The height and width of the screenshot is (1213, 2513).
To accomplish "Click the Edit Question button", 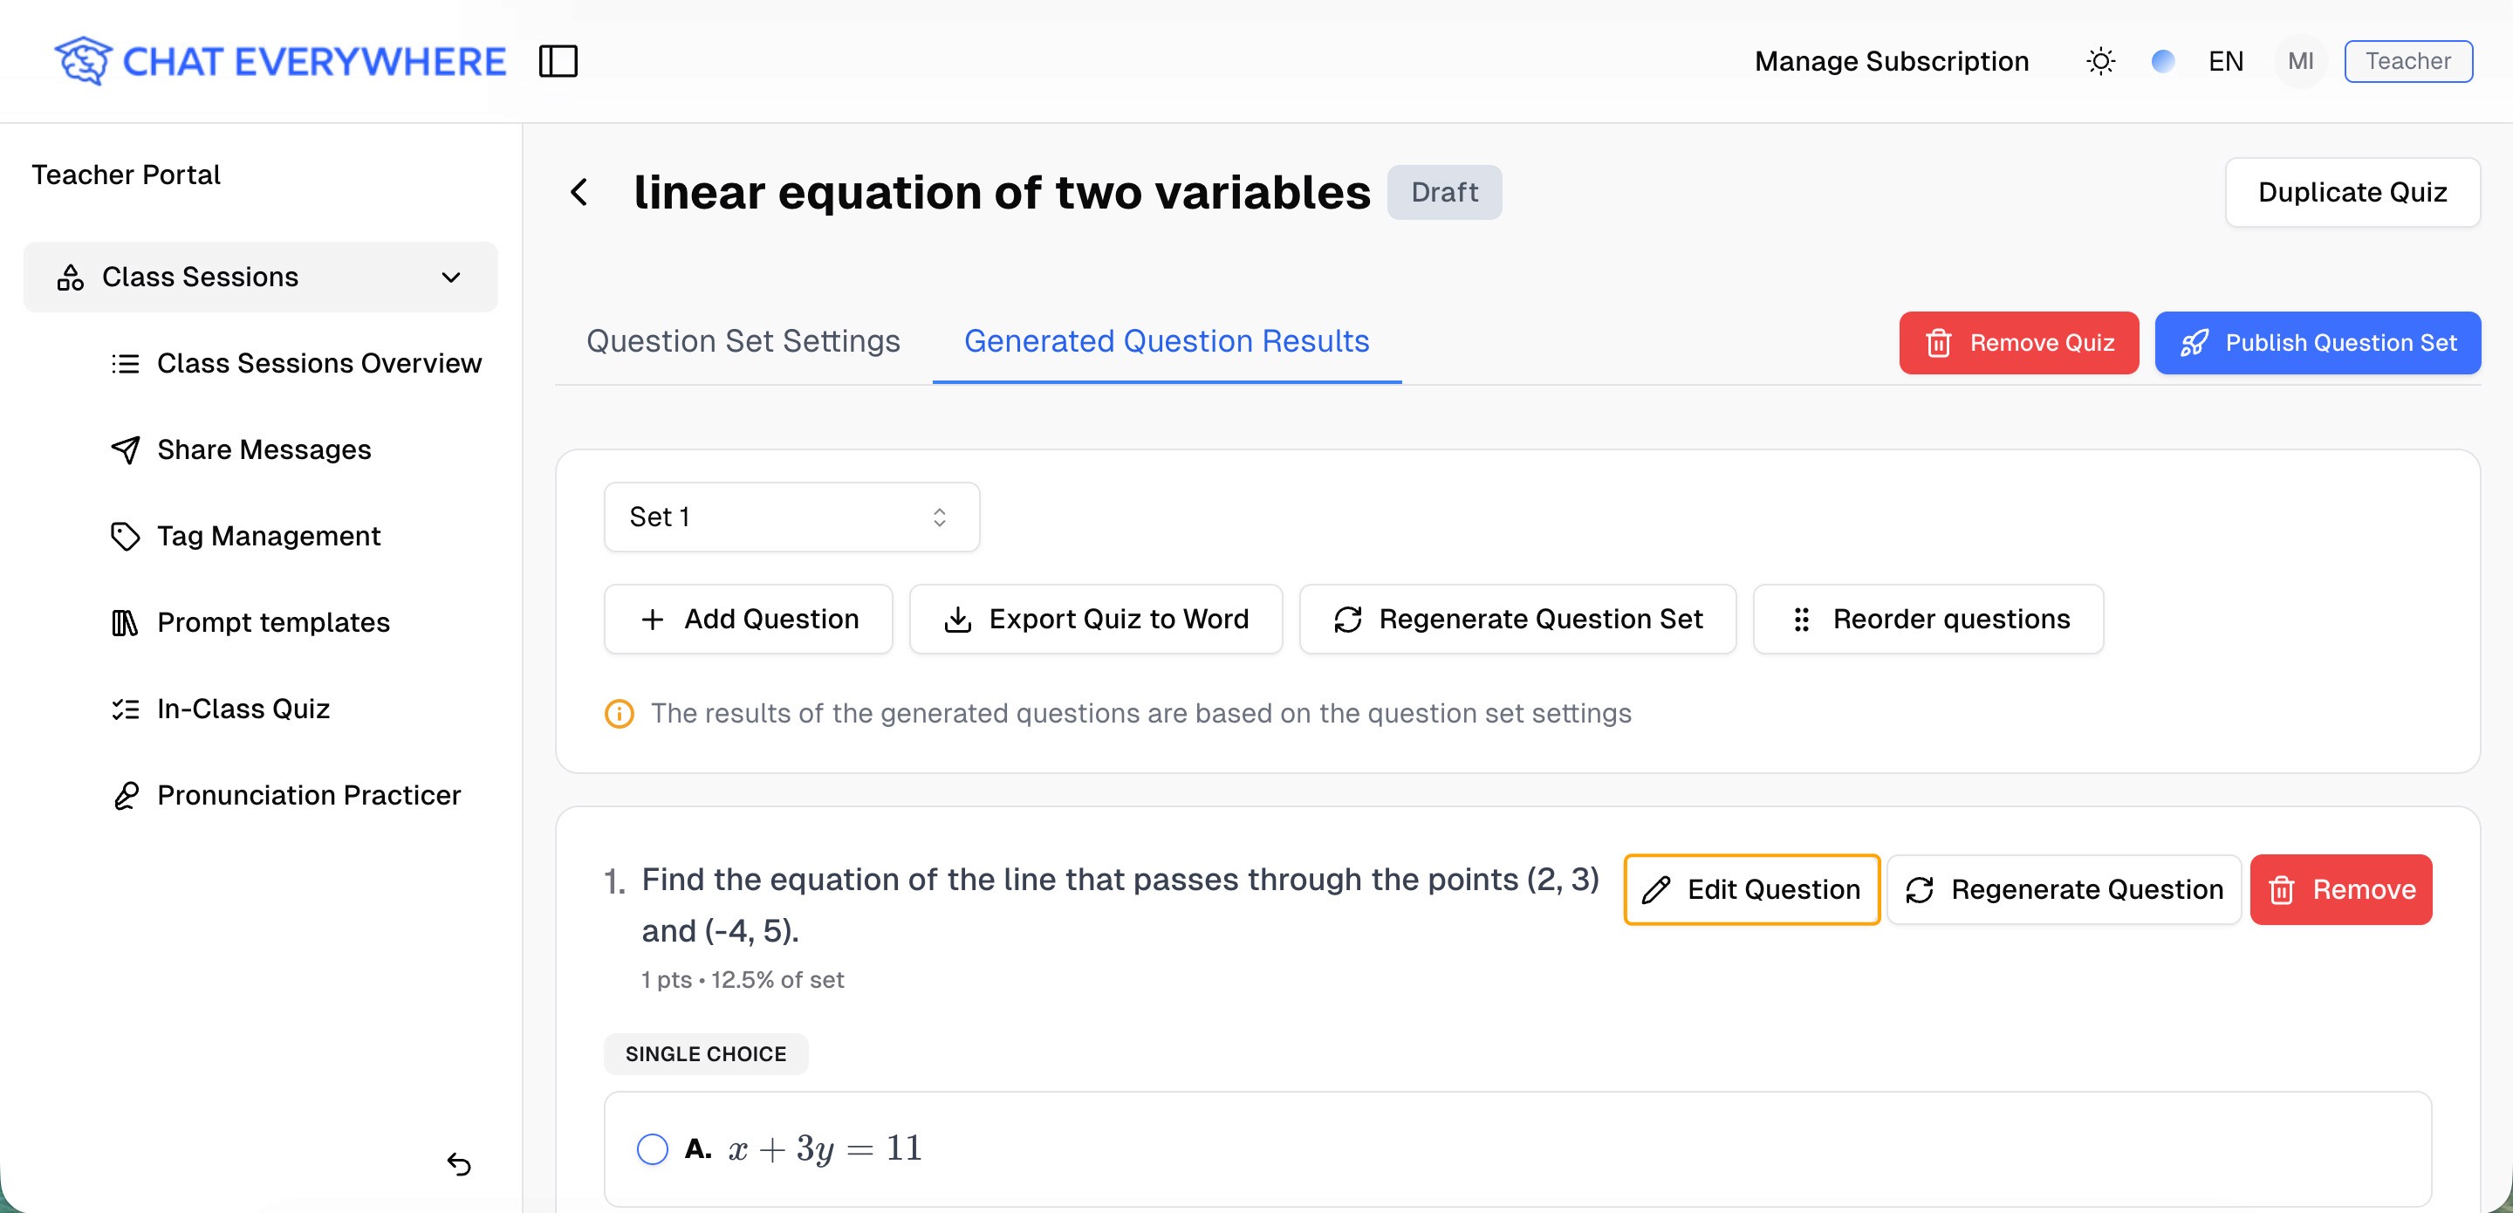I will (x=1751, y=890).
